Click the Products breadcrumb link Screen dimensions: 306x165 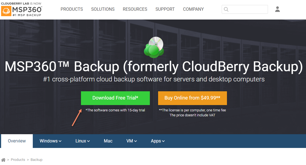pos(18,160)
